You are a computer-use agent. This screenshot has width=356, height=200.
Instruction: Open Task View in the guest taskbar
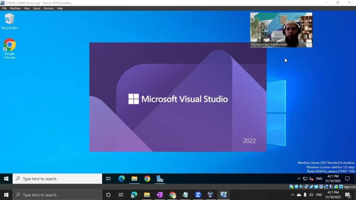click(x=108, y=179)
